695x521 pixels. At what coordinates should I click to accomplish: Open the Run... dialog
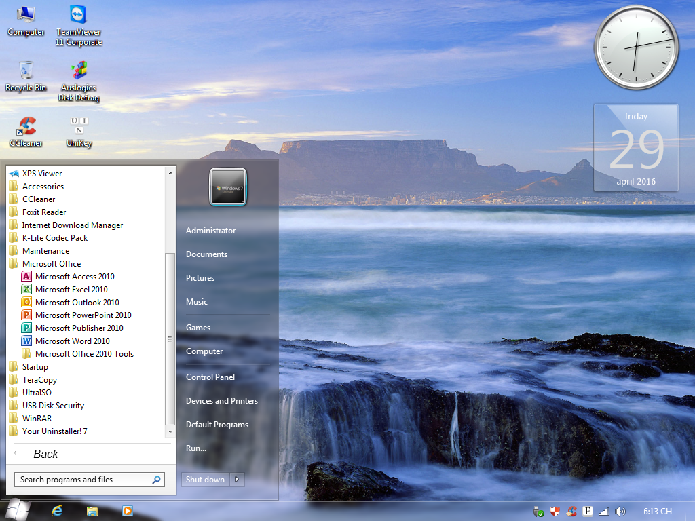coord(196,448)
